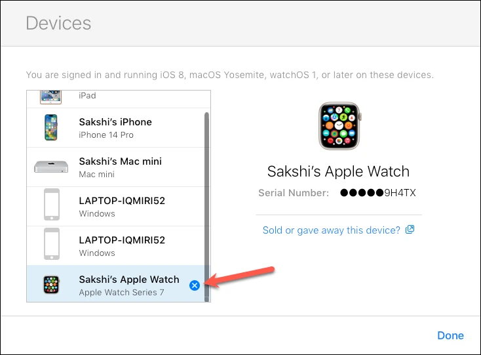Select Sakshi's Mac mini entry
This screenshot has width=481, height=355.
[x=115, y=167]
